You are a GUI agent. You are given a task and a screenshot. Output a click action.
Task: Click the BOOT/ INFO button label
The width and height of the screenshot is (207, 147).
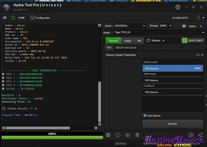click(x=196, y=41)
